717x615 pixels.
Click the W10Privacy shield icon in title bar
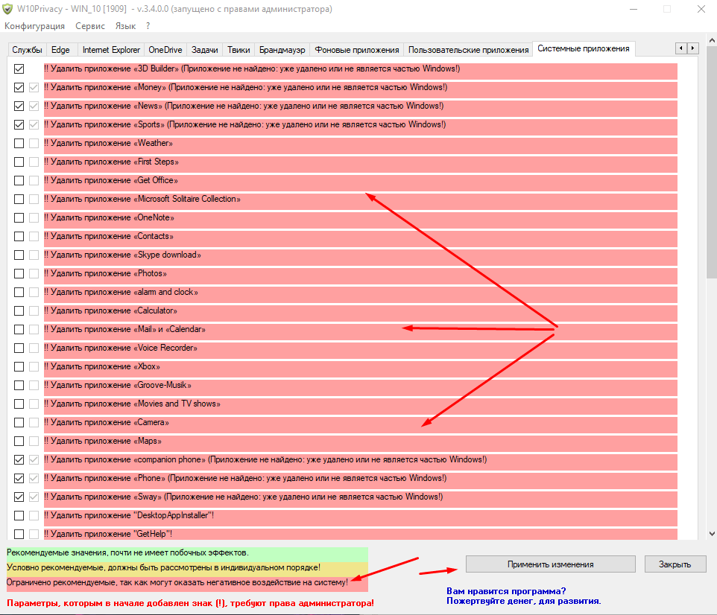7,9
